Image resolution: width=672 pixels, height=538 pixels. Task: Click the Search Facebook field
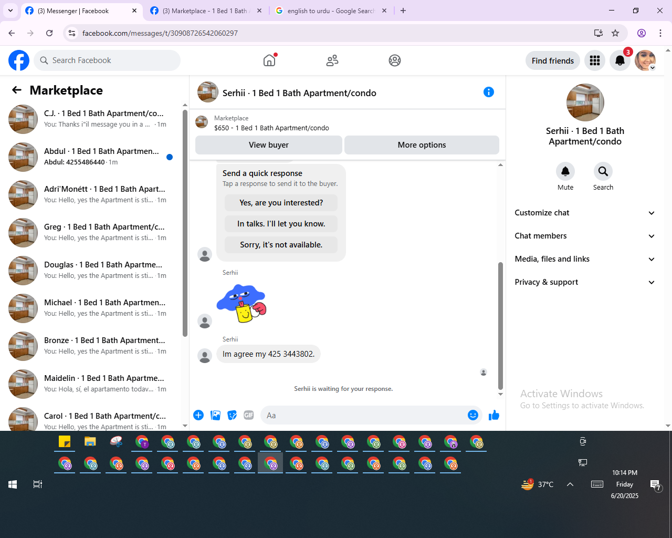[107, 60]
